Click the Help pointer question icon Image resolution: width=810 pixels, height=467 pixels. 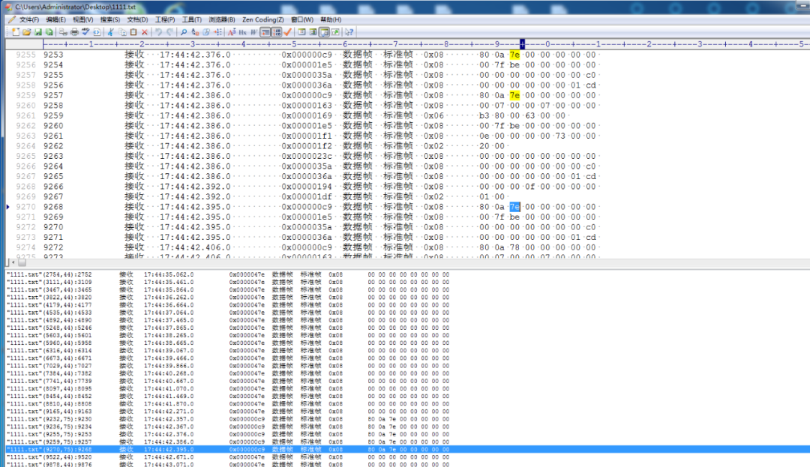click(349, 32)
